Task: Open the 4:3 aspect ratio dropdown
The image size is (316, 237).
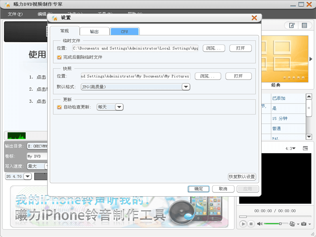Action: coord(290,149)
